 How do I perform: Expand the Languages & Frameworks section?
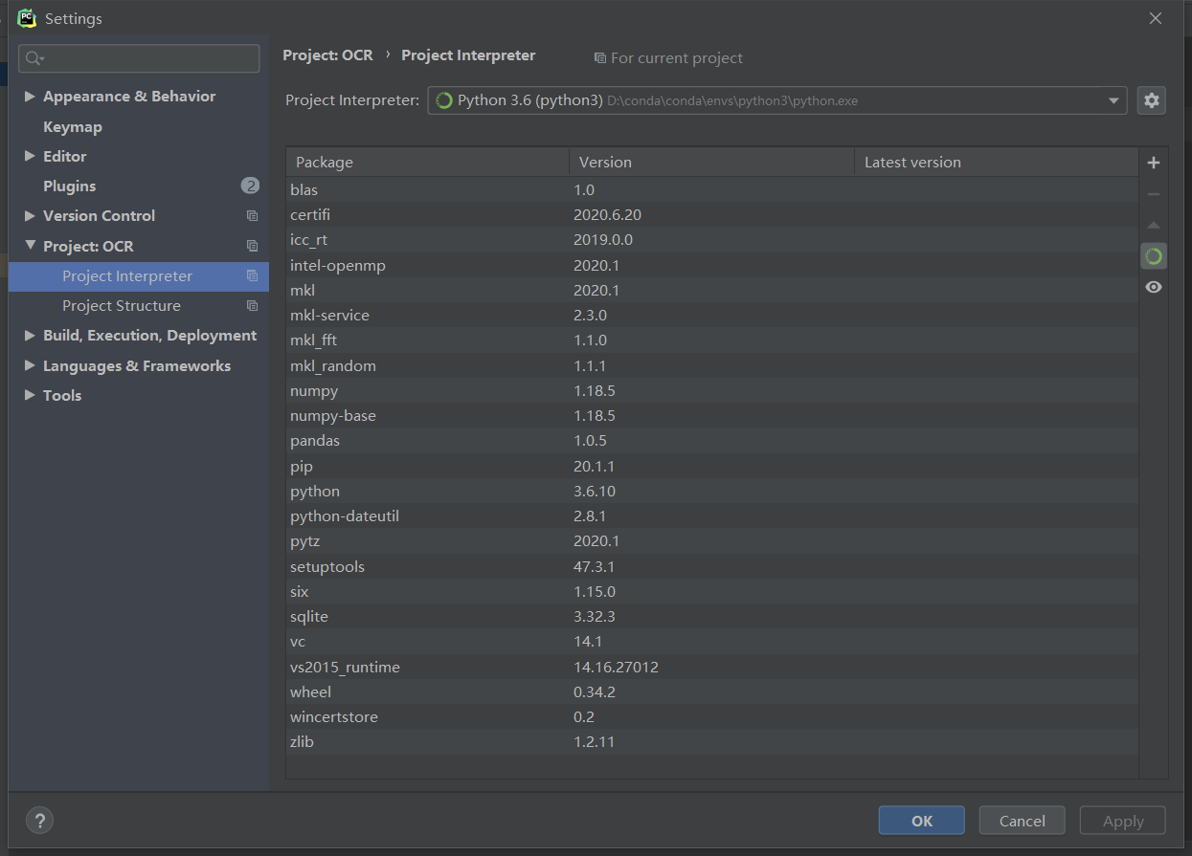click(30, 365)
